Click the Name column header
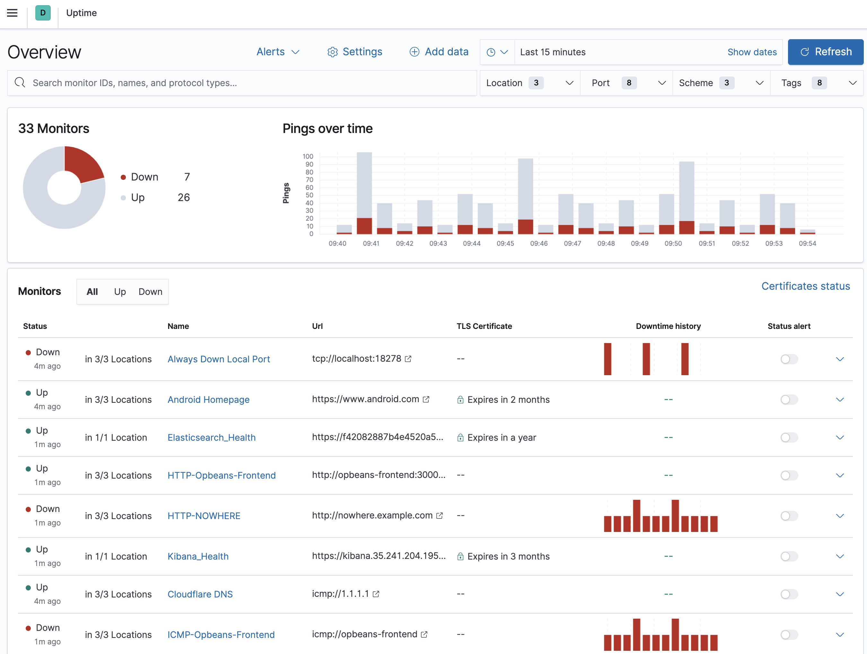The width and height of the screenshot is (867, 654). tap(178, 326)
